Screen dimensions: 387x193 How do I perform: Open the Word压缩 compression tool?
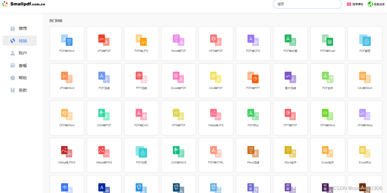pyautogui.click(x=253, y=155)
